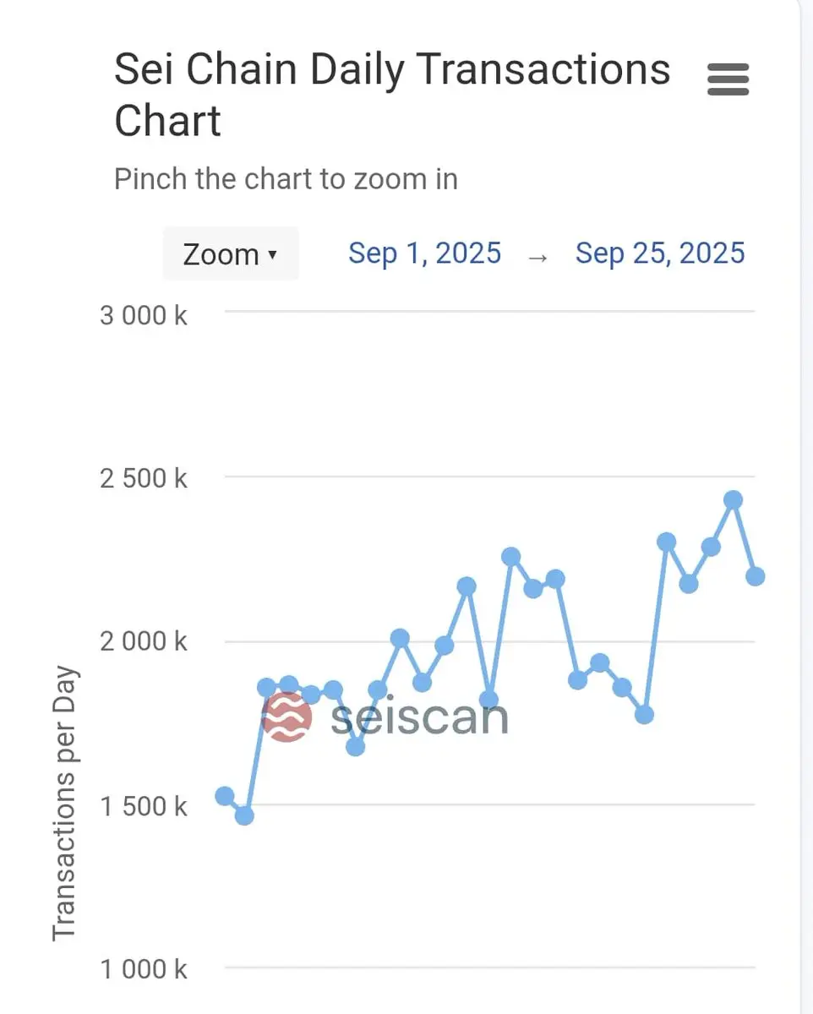Click the highest data point near 2 500 k

point(734,500)
